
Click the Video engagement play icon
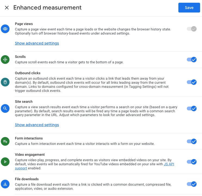5,162
